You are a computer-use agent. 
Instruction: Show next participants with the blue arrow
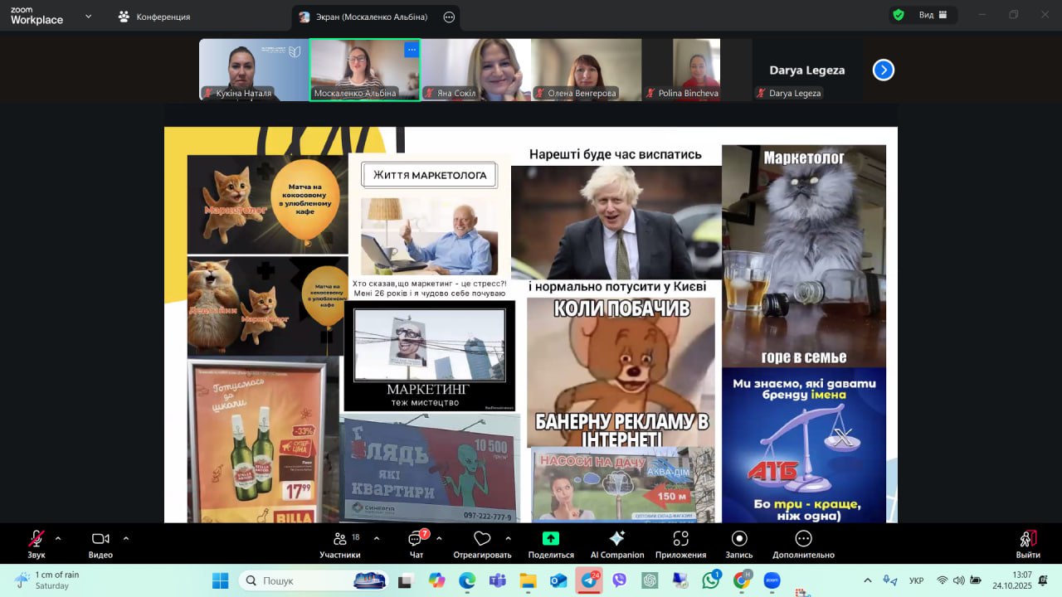[x=883, y=70]
